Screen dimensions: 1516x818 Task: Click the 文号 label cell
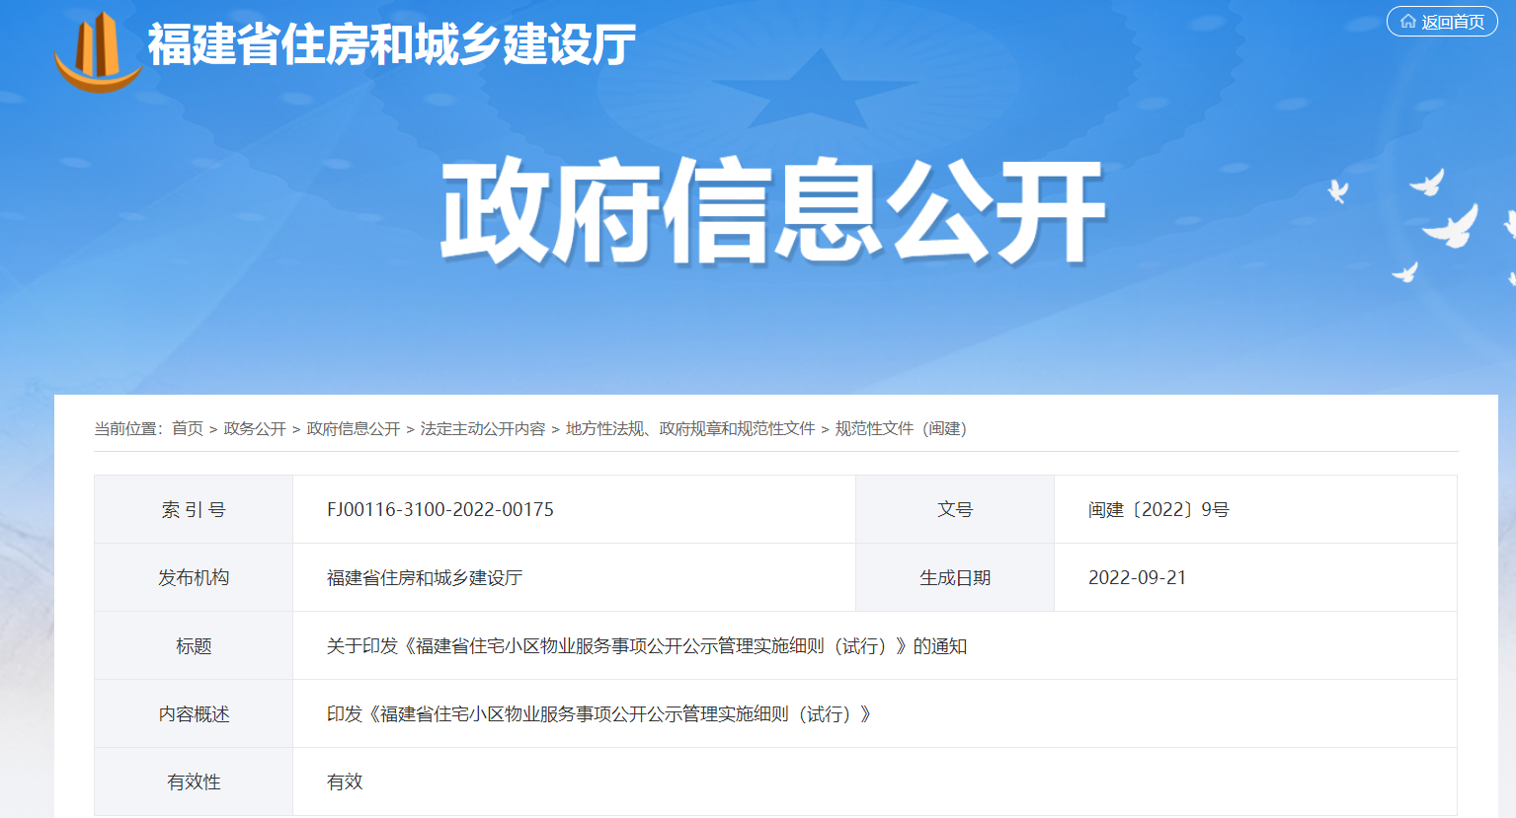point(955,510)
